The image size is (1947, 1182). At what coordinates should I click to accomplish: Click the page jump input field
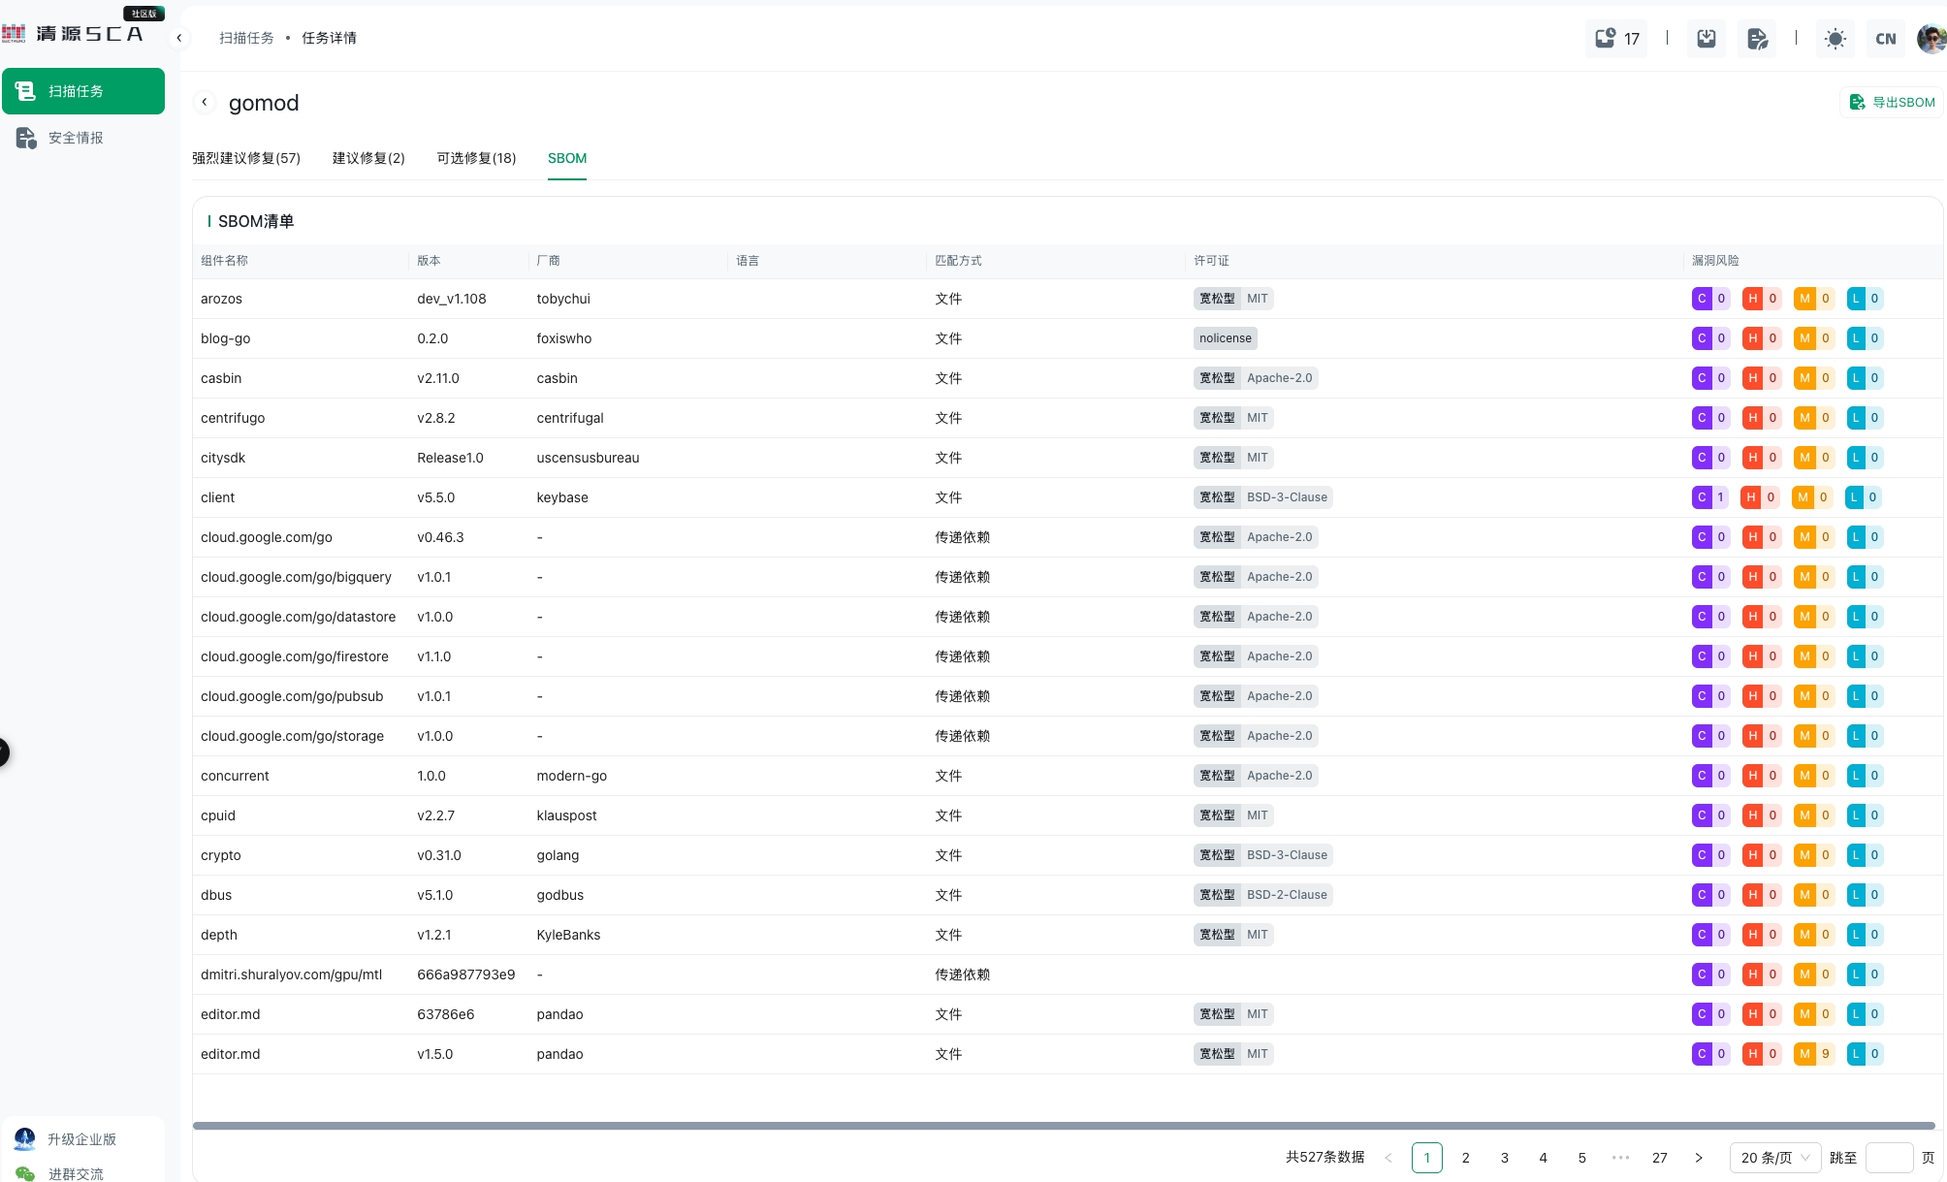click(x=1889, y=1158)
